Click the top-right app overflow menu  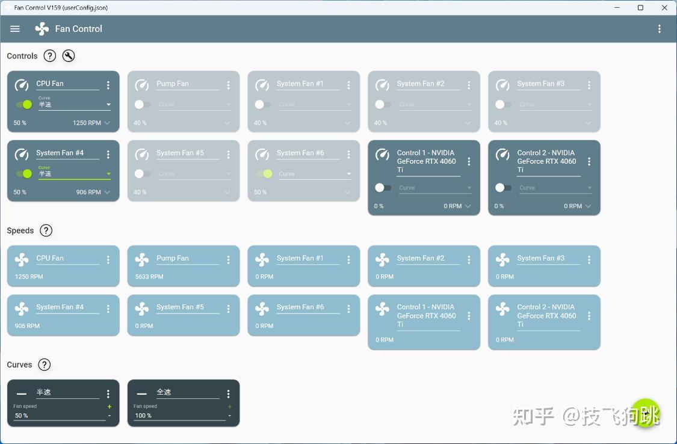(x=659, y=29)
